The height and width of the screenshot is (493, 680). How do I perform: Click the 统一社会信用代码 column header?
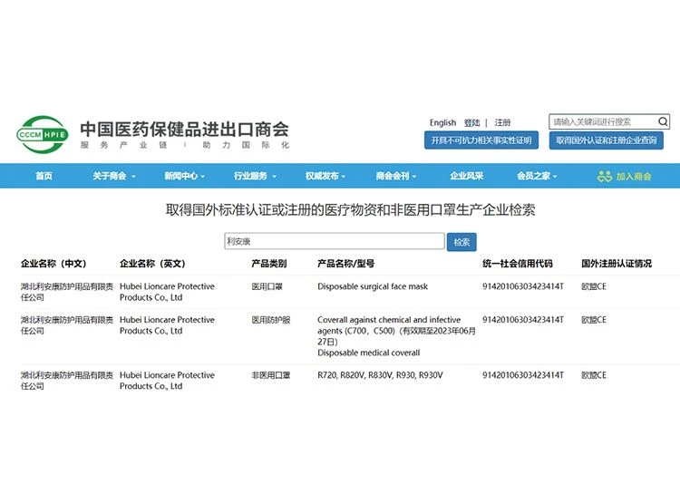pos(518,264)
